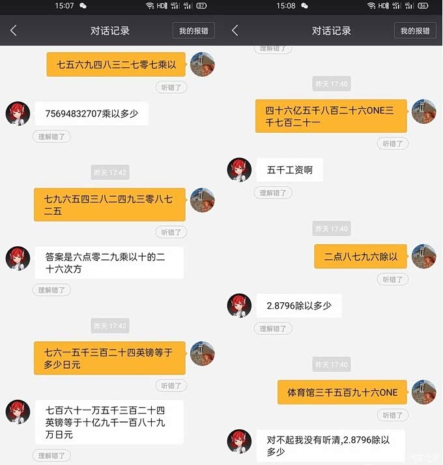Tap the WeChat icon in left status bar
This screenshot has height=465, width=443.
[x=83, y=6]
